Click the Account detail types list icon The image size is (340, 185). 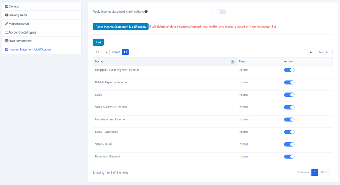[x=7, y=32]
